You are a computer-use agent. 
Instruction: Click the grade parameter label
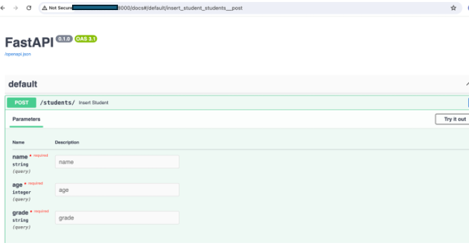click(x=20, y=213)
